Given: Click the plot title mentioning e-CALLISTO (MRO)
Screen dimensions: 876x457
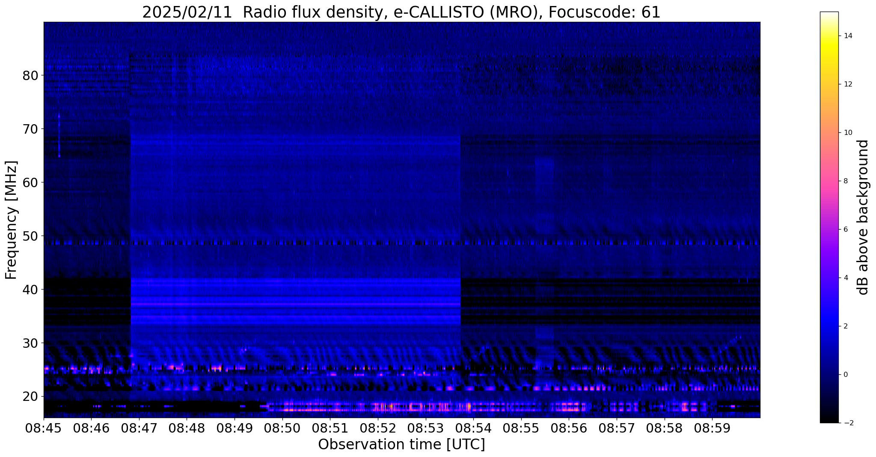Looking at the screenshot, I should [401, 12].
